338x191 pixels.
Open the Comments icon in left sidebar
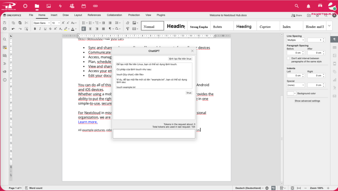pos(5,48)
